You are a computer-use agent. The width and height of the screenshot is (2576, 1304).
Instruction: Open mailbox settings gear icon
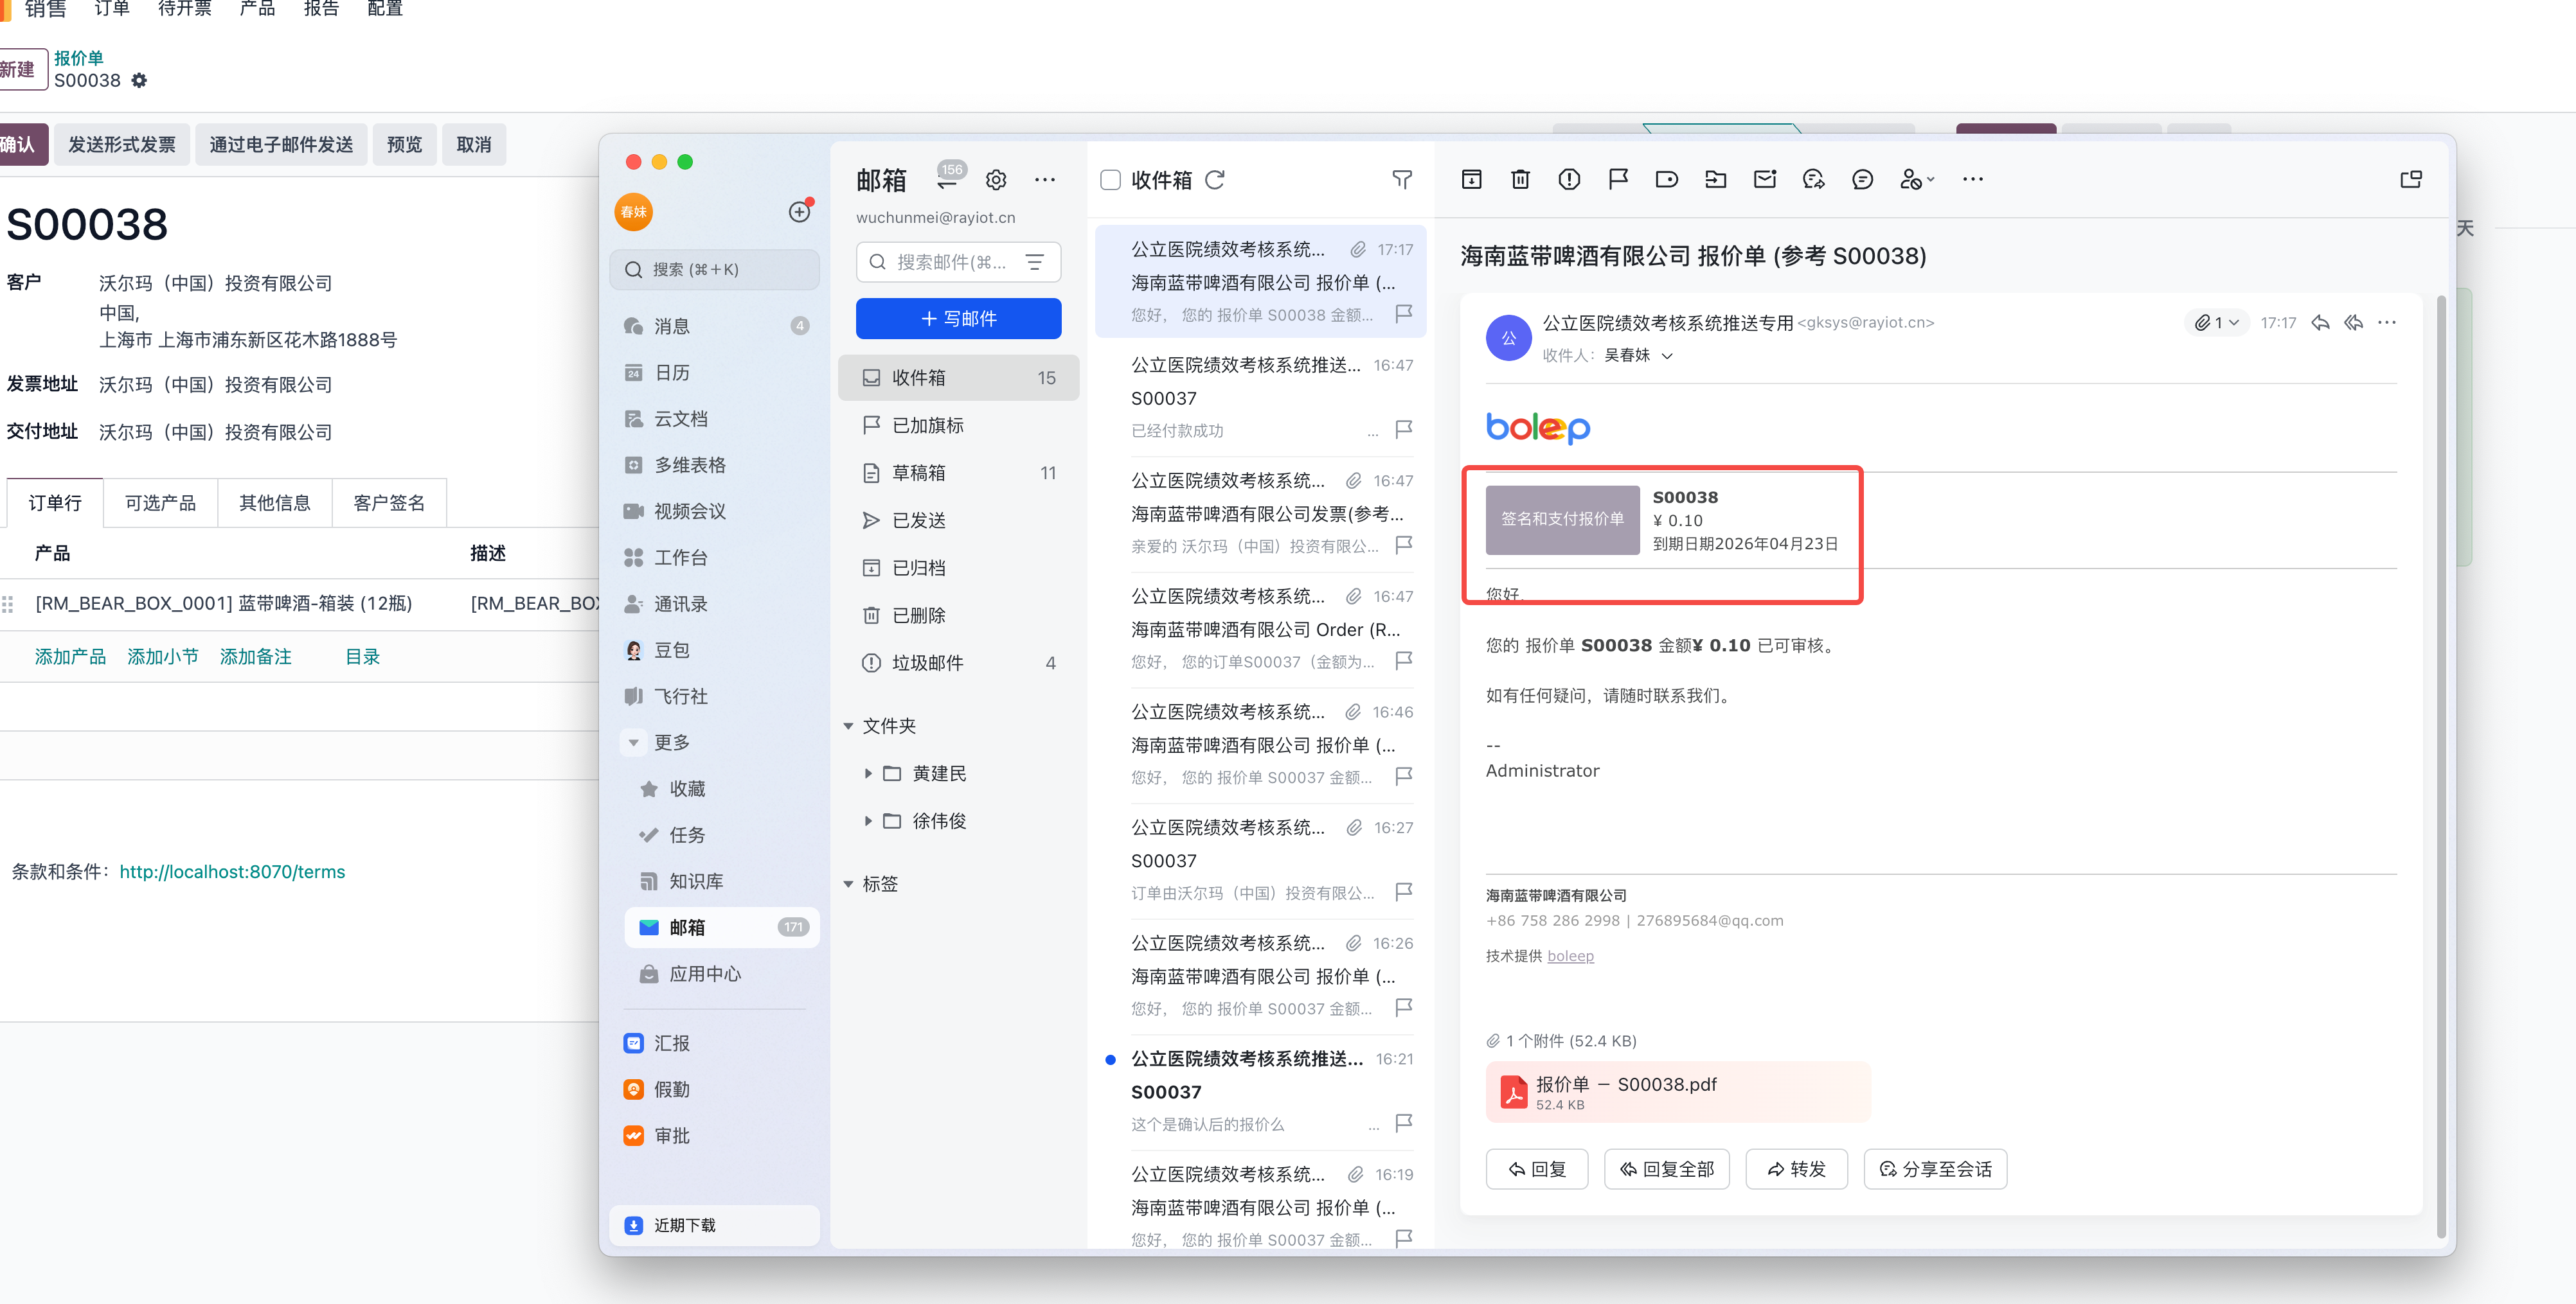click(x=996, y=180)
